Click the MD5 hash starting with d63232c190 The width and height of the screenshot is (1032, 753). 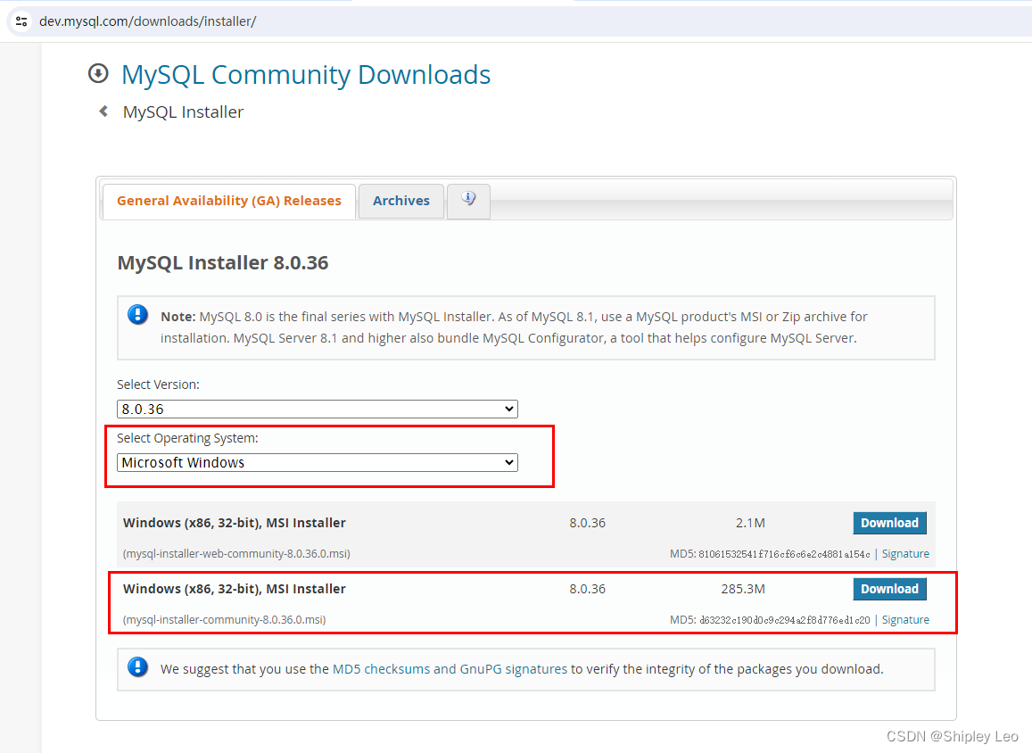(785, 620)
